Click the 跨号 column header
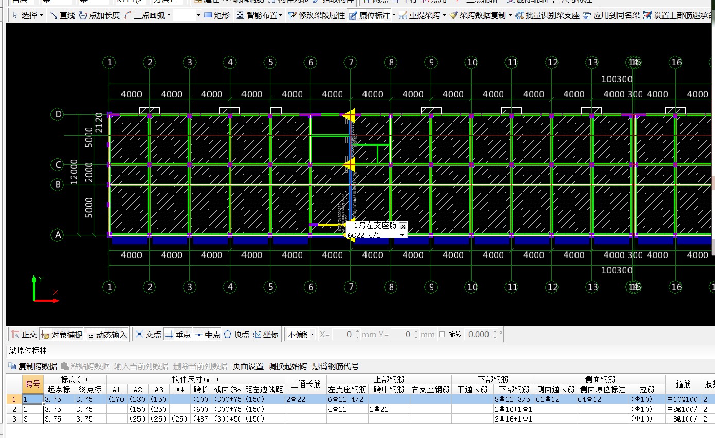The height and width of the screenshot is (438, 715). point(32,384)
